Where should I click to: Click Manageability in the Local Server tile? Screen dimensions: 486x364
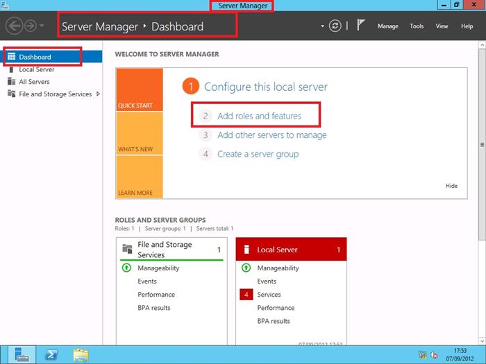pos(278,268)
